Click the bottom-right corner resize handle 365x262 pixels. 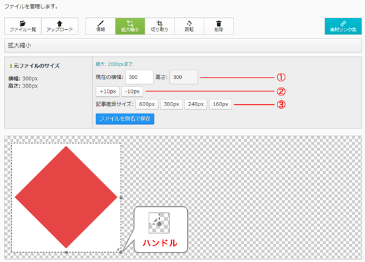[121, 252]
